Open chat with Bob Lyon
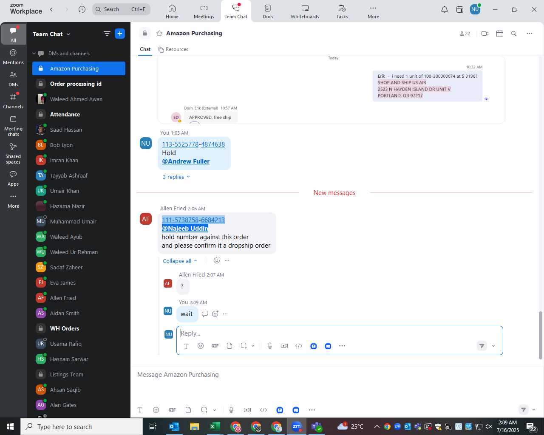 [79, 145]
